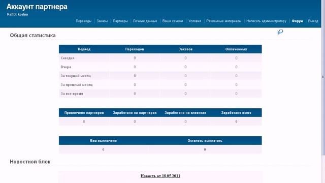This screenshot has width=325, height=183.
Task: Click Переходов value in За текущий месяц row
Action: click(135, 76)
